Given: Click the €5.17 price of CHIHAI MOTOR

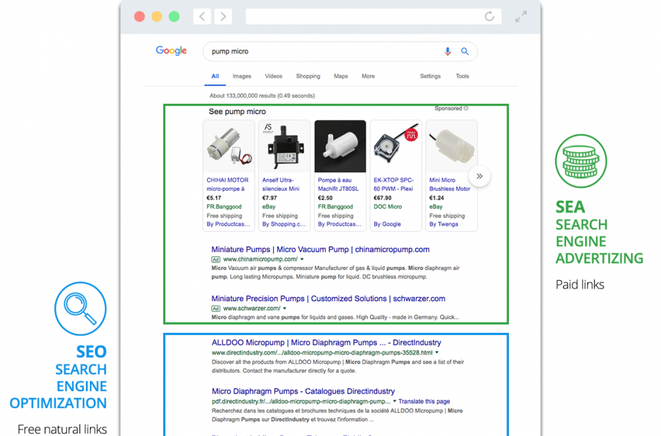Looking at the screenshot, I should [214, 198].
